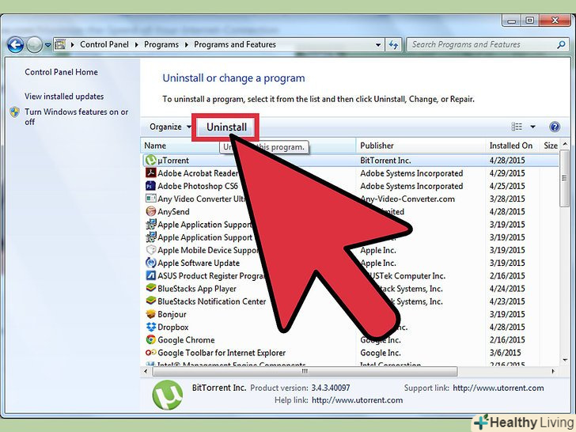Open the Help link http://www.utorrent.com
The width and height of the screenshot is (576, 432).
[357, 400]
